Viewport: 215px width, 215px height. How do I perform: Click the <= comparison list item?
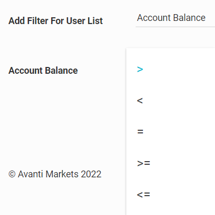point(144,195)
